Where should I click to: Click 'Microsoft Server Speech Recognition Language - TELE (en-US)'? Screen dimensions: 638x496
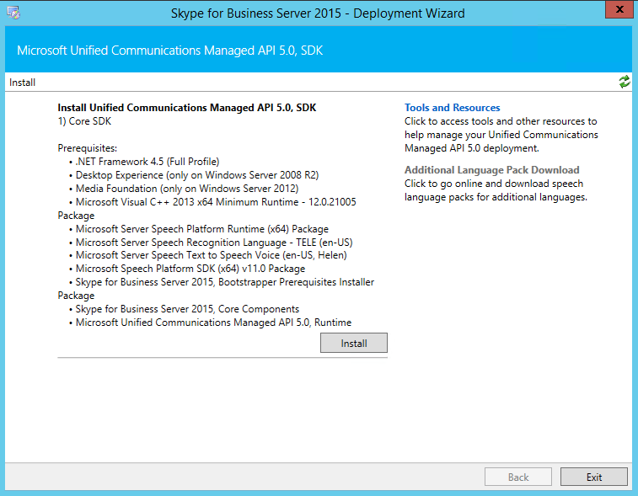click(x=214, y=243)
